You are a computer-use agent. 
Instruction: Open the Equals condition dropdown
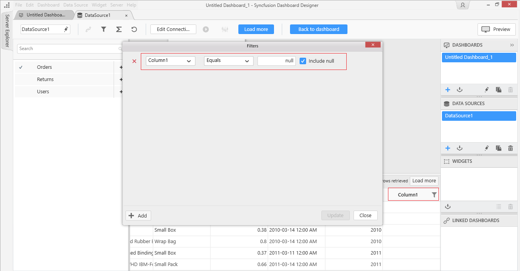tap(228, 61)
